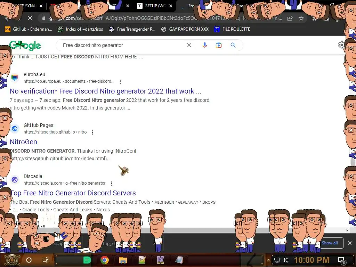Viewport: 356px width, 267px height.
Task: Click the Discadia result favicon
Action: [x=15, y=180]
